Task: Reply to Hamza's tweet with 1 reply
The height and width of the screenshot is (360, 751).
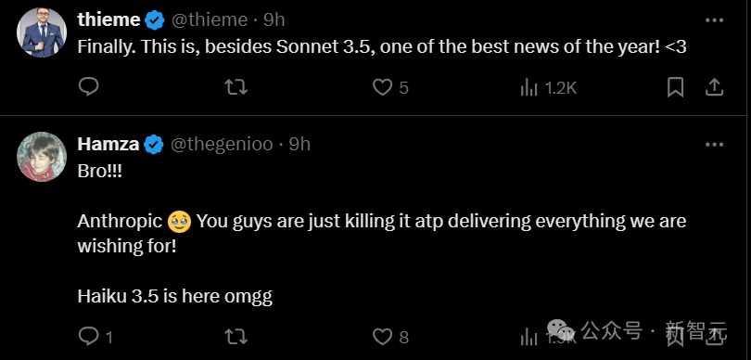Action: click(x=95, y=337)
